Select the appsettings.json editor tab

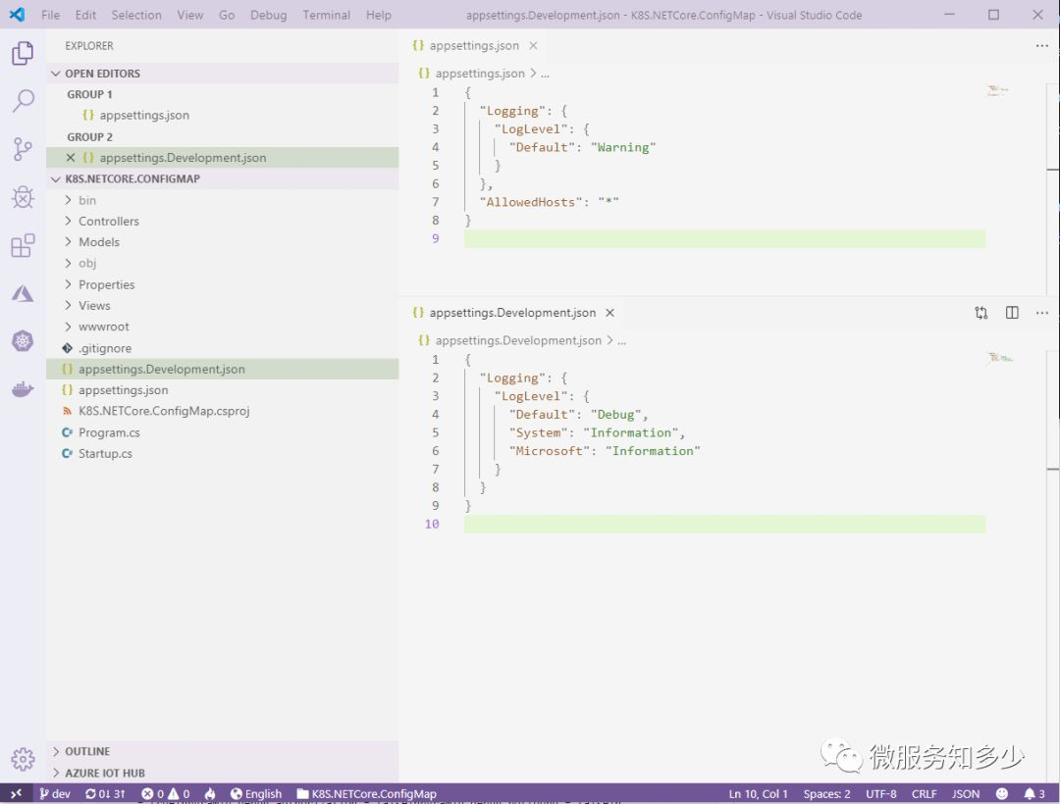(x=475, y=46)
